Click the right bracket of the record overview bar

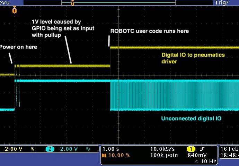click(x=175, y=3)
